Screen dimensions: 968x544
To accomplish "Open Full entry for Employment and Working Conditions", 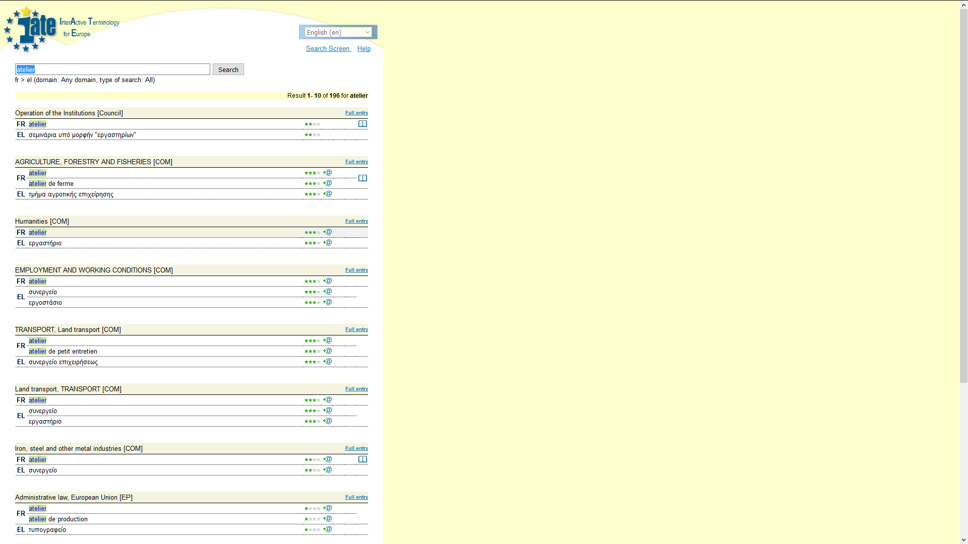I will 356,270.
